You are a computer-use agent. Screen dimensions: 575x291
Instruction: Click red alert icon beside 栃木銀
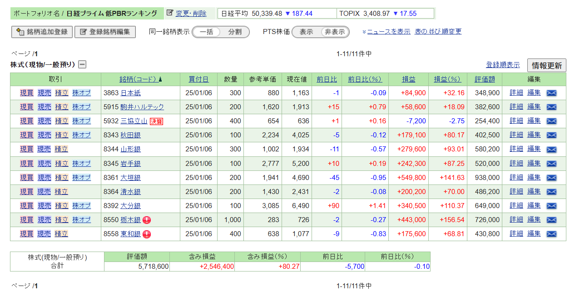click(x=147, y=220)
